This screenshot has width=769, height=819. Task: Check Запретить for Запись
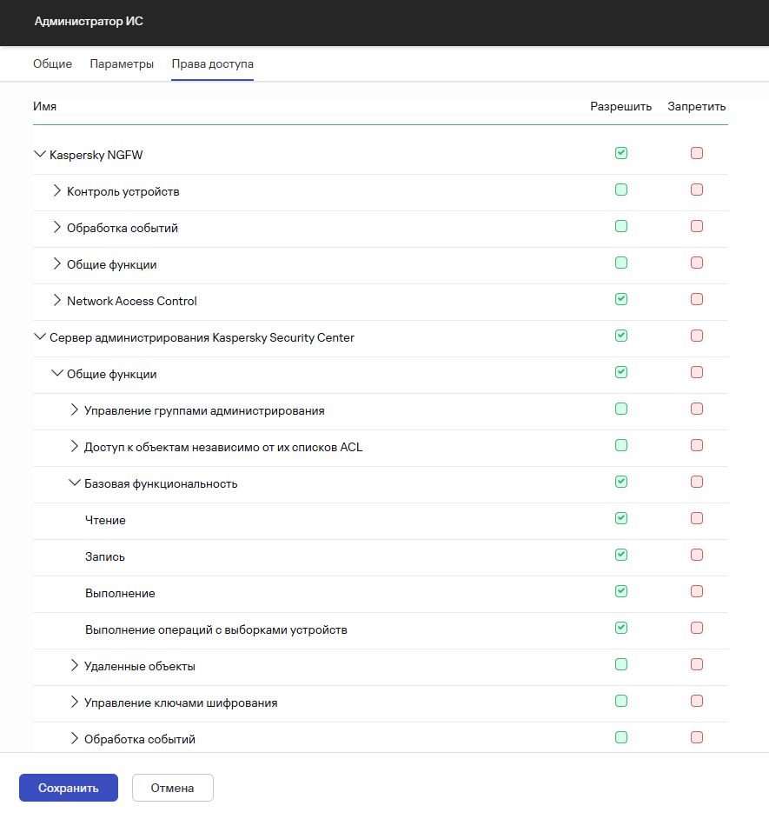point(697,556)
